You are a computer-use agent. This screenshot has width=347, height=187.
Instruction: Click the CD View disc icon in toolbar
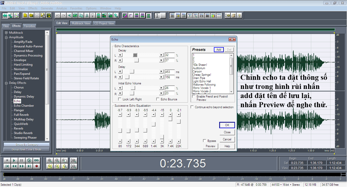point(17,15)
